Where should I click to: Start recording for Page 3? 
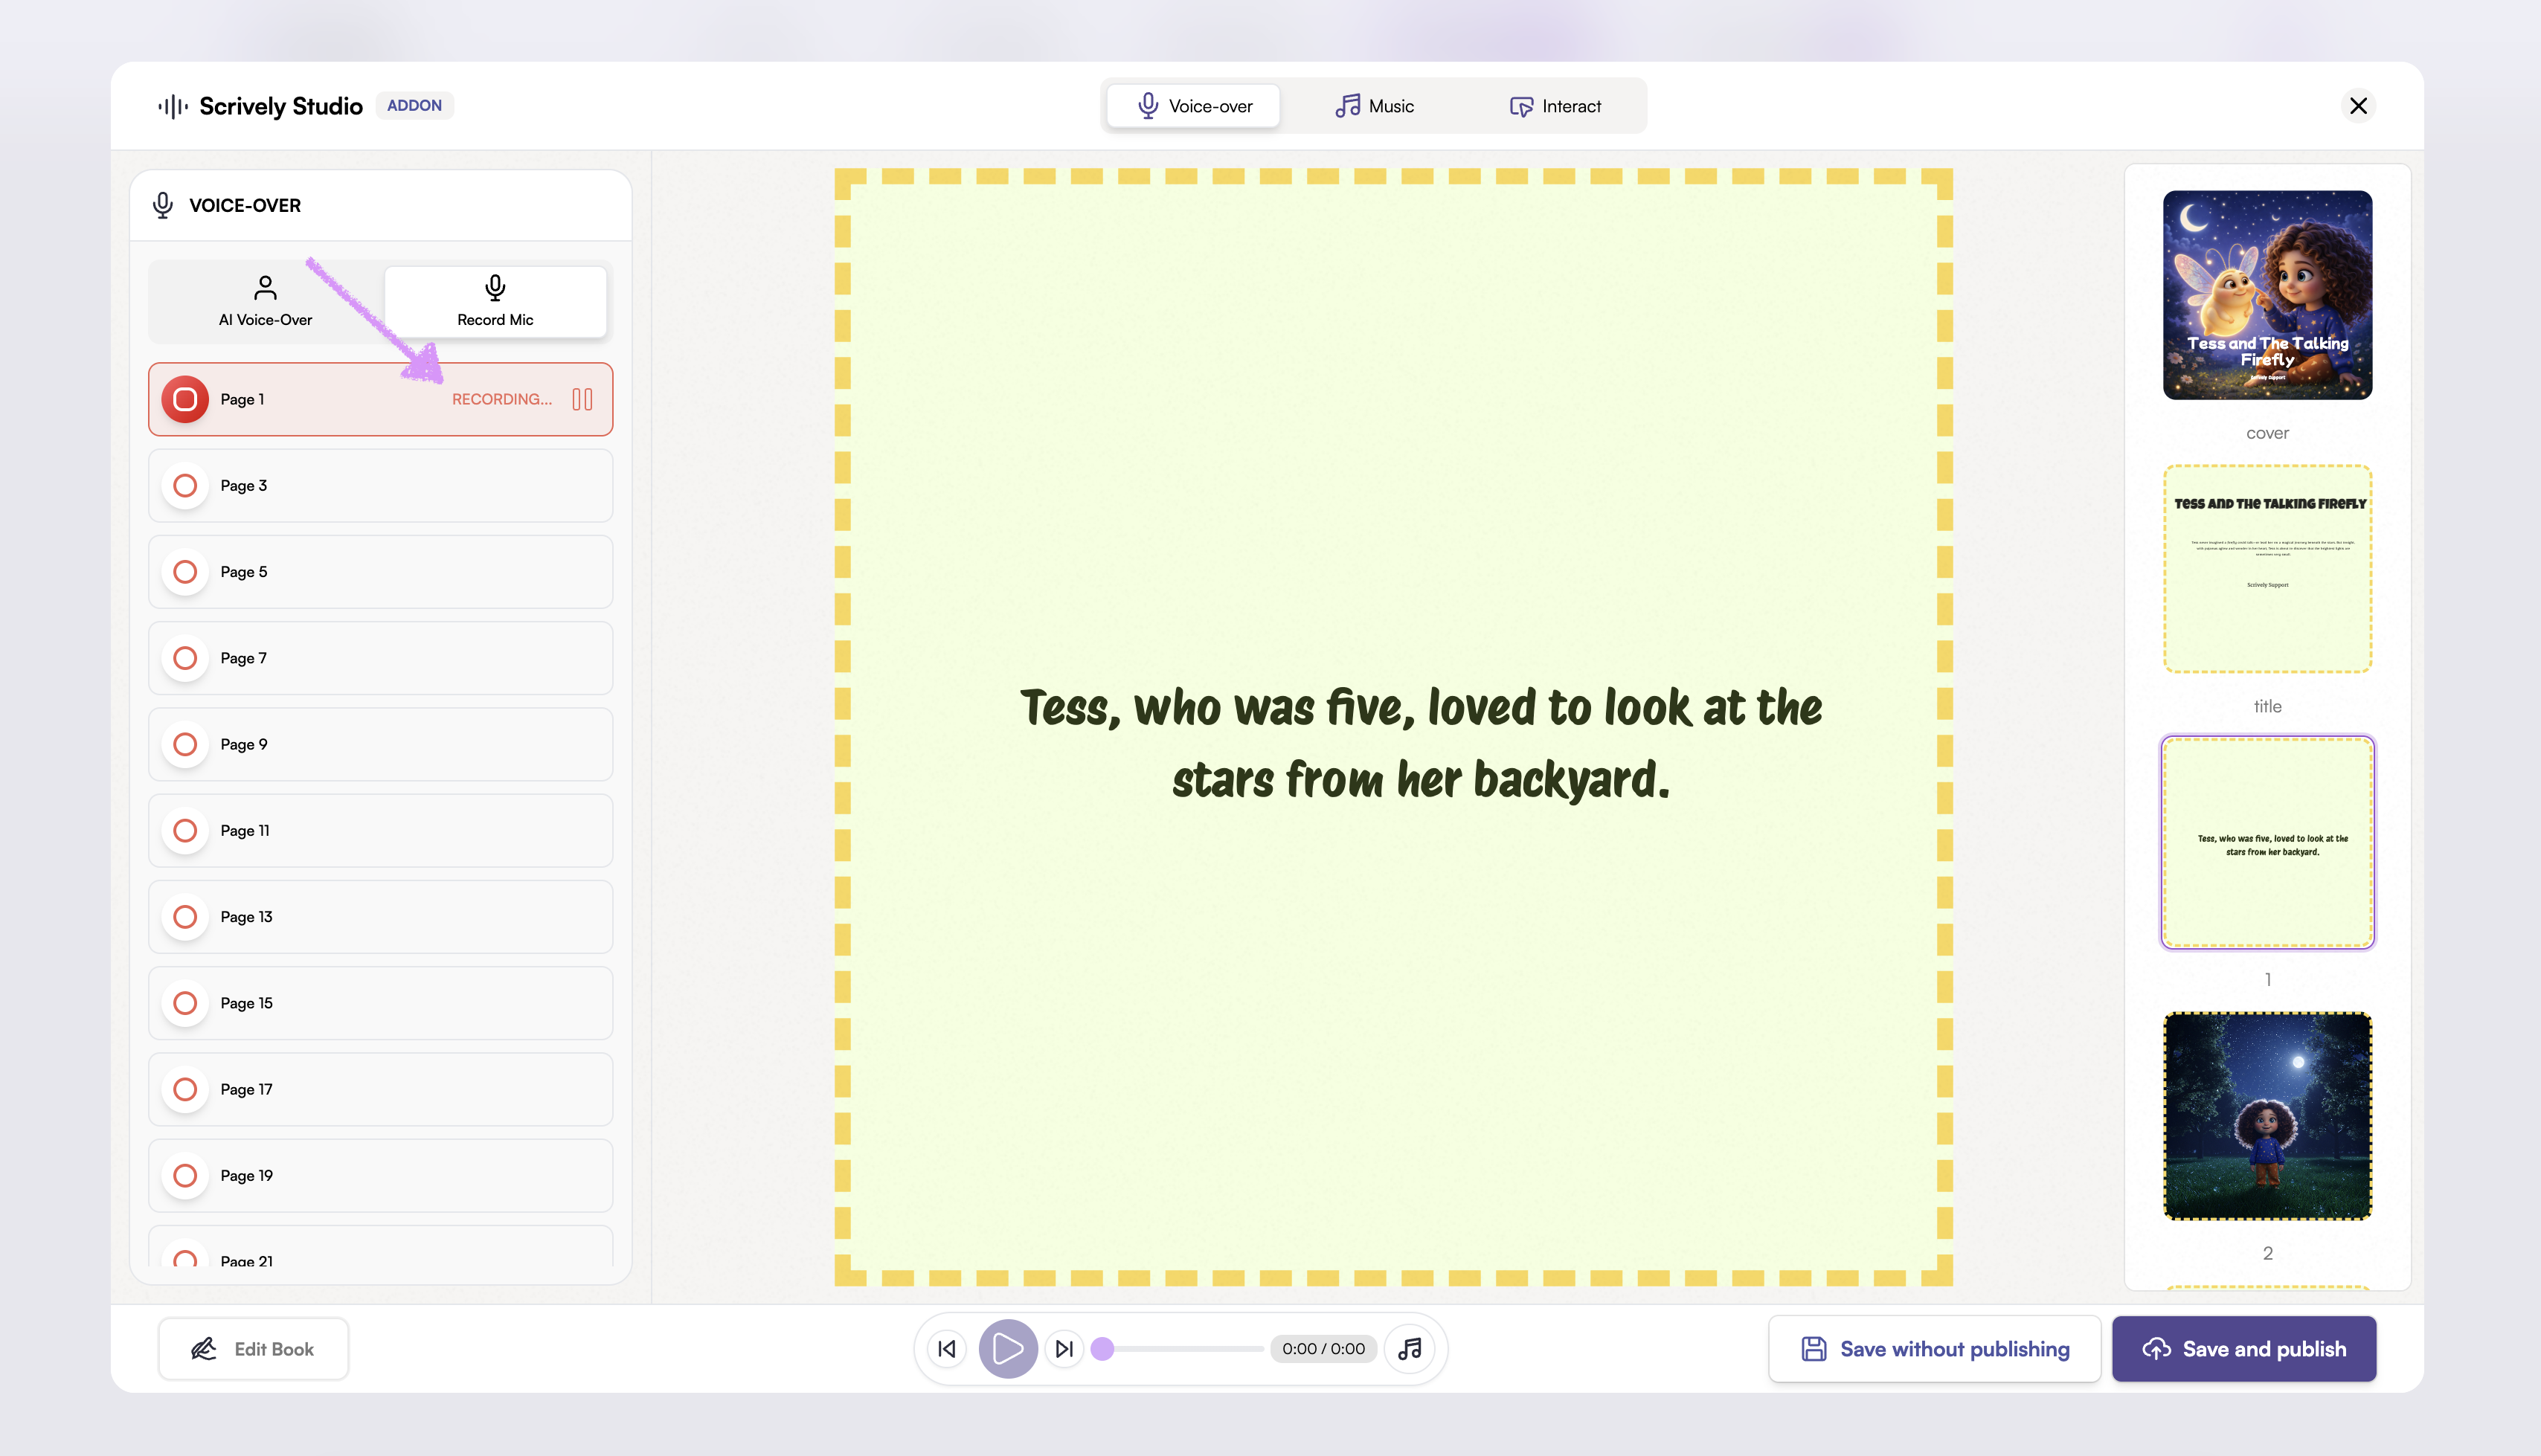coord(185,486)
